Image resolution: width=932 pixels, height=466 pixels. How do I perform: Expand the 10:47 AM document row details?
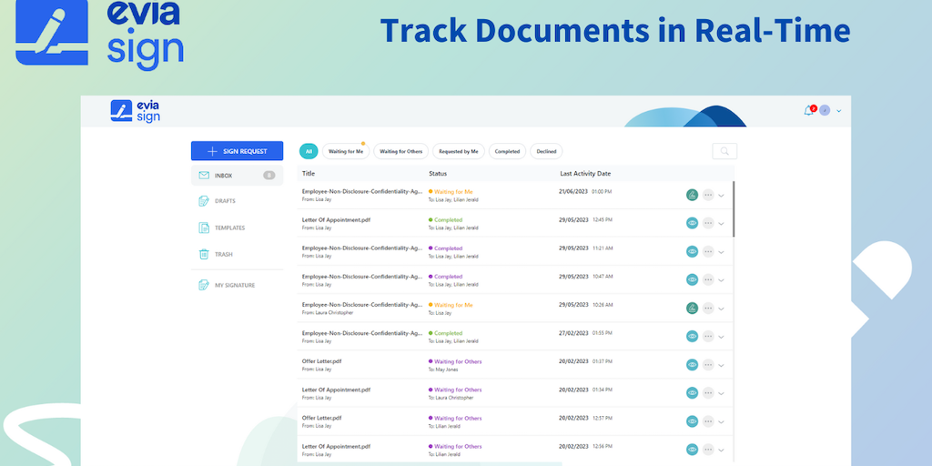[722, 280]
